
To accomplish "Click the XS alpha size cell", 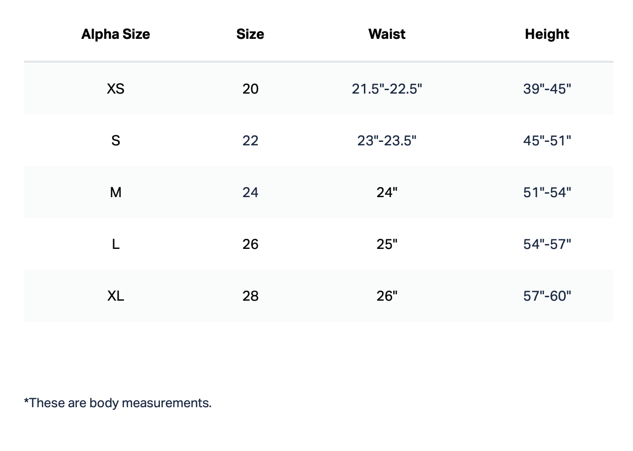I will pos(116,89).
